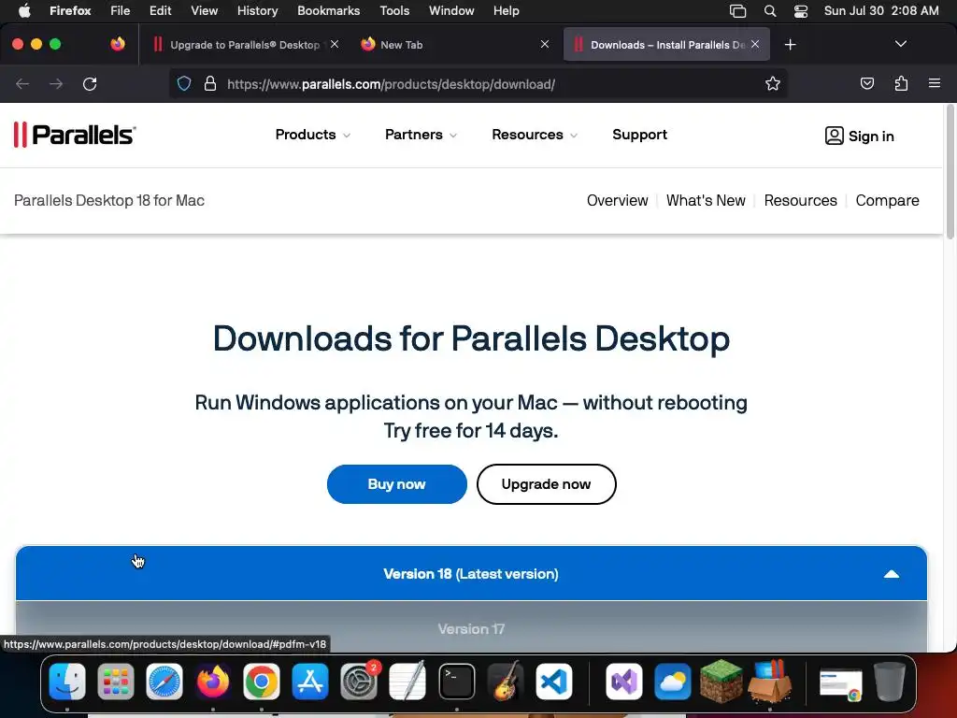Open the Tools menu

pos(394,10)
